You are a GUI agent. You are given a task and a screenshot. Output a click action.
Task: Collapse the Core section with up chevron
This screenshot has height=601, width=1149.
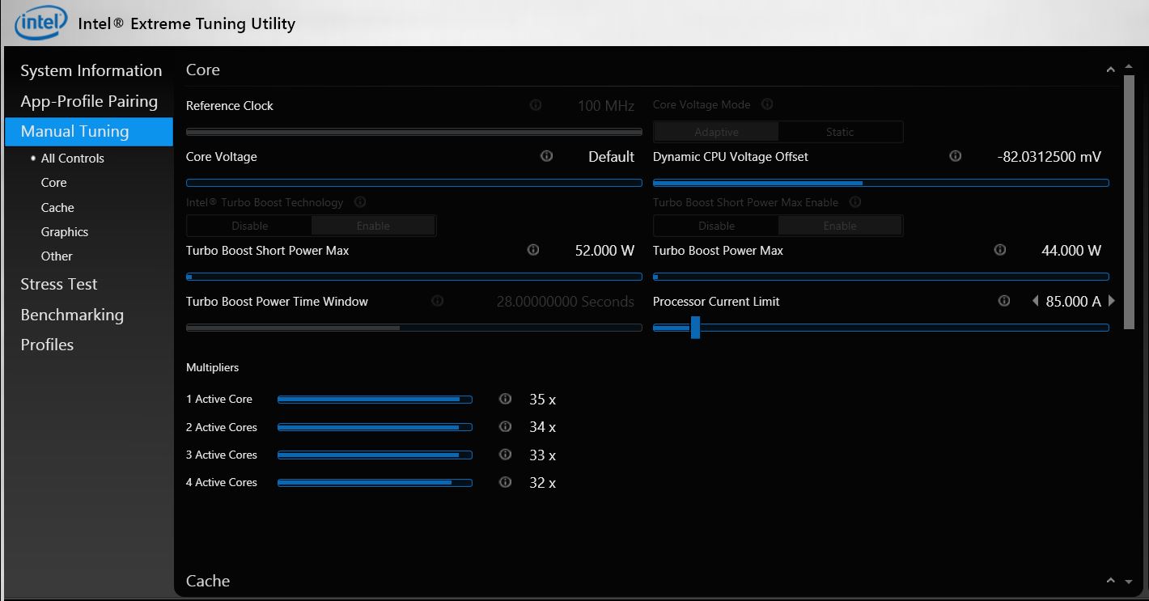point(1111,70)
